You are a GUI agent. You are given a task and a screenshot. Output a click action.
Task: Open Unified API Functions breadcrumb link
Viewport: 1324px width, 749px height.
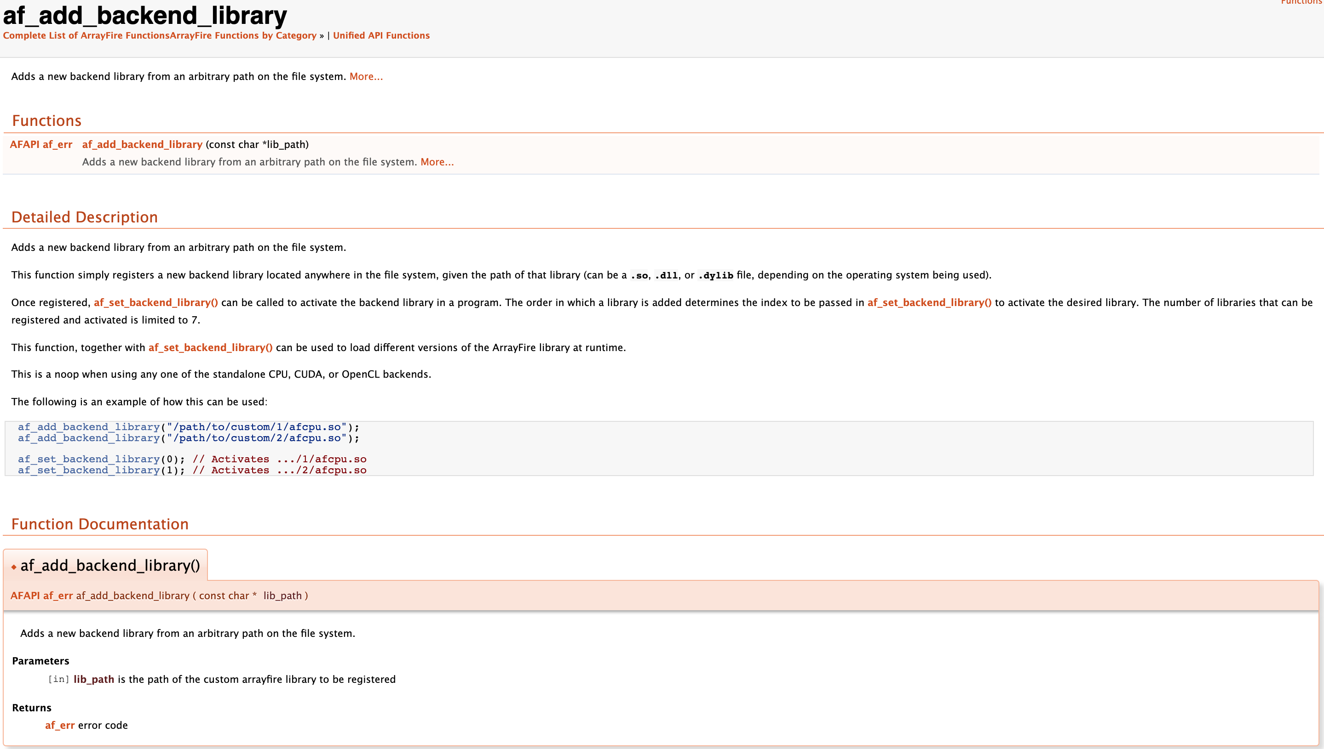coord(381,35)
